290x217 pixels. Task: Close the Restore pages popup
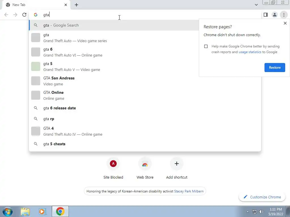[285, 23]
